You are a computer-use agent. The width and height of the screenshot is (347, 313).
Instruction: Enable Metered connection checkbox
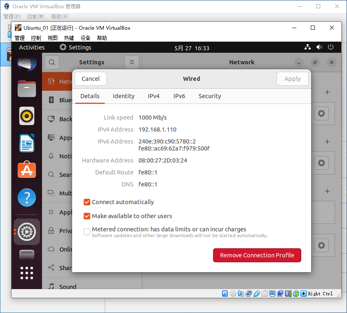tap(87, 232)
